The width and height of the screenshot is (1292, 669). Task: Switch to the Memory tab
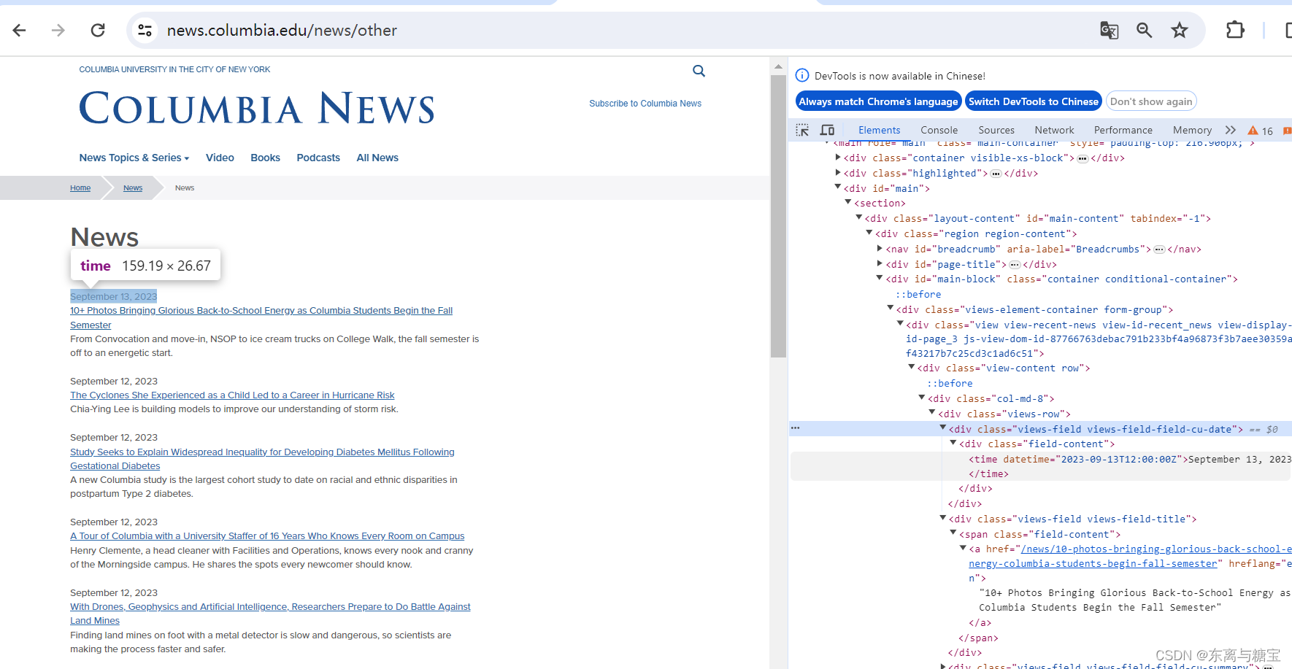tap(1192, 130)
